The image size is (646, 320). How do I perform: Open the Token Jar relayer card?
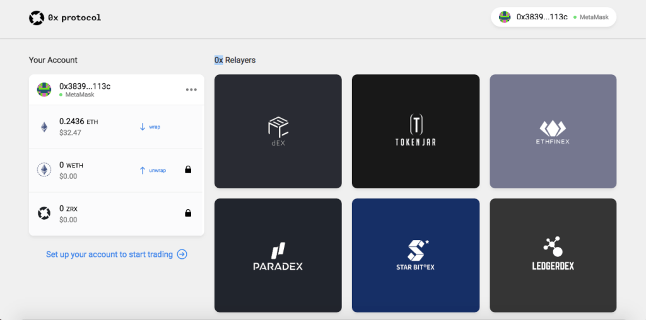tap(416, 131)
